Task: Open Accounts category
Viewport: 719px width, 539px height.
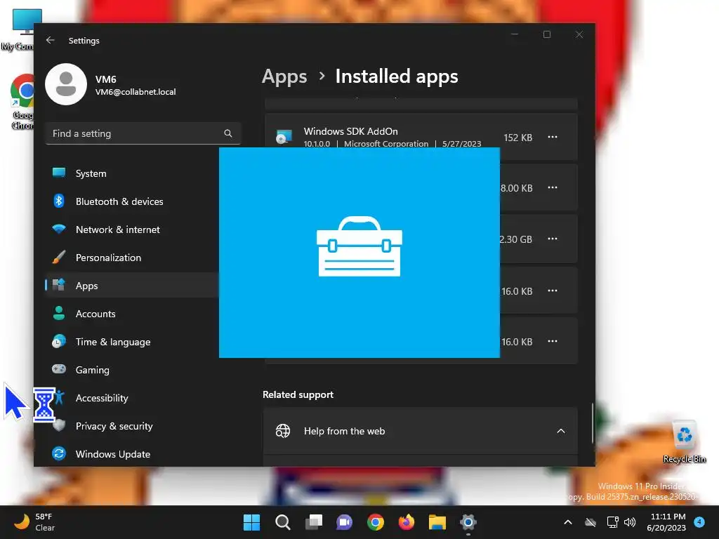Action: tap(132, 314)
